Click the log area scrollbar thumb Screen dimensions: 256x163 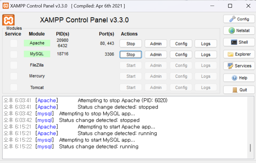tap(250, 148)
